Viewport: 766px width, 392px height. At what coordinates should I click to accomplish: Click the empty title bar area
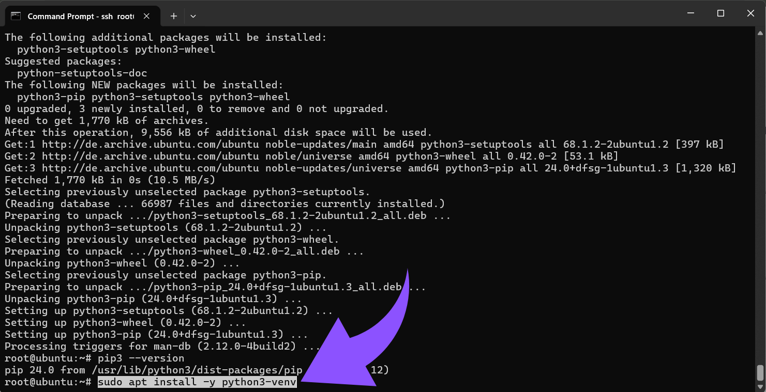click(414, 13)
